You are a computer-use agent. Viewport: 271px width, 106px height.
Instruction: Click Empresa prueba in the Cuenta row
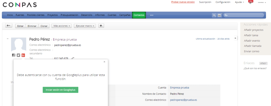coord(180,88)
